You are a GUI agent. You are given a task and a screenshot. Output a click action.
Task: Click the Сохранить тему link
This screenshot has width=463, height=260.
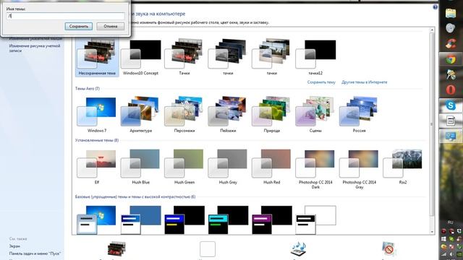tap(321, 82)
